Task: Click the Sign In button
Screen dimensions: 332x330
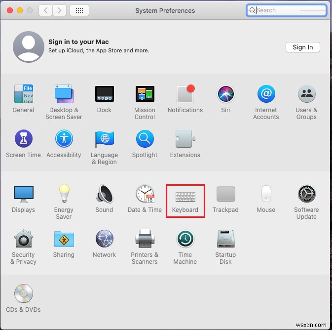Action: pos(302,47)
